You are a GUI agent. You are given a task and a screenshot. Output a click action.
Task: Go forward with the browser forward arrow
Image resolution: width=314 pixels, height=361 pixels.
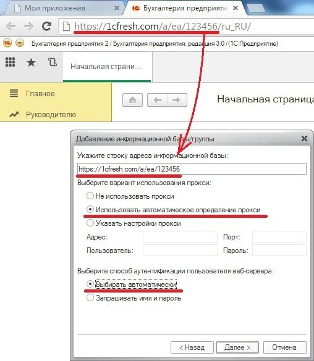[x=28, y=27]
